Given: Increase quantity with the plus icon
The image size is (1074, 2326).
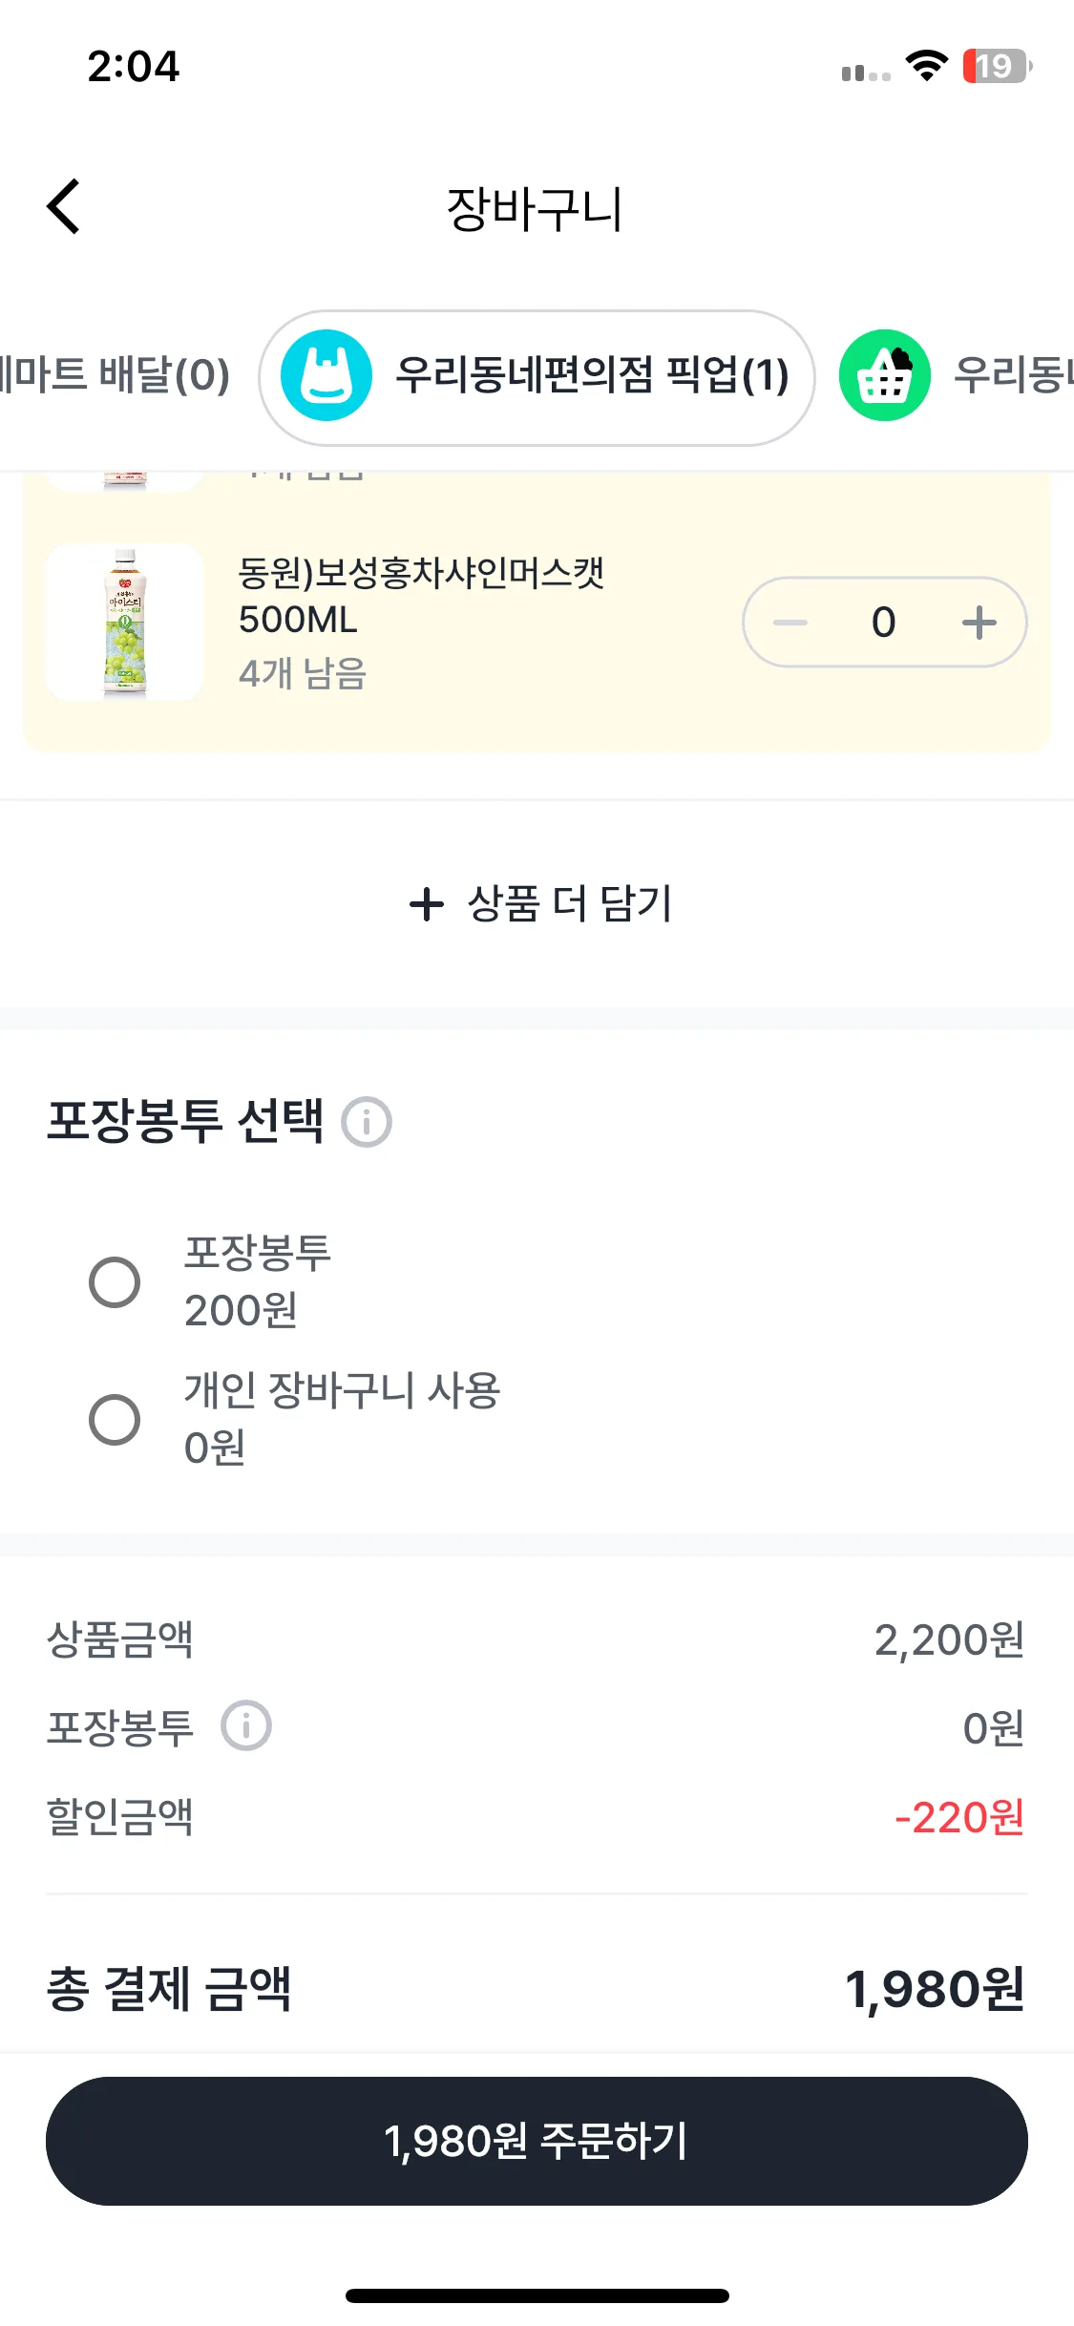Looking at the screenshot, I should pyautogui.click(x=979, y=623).
